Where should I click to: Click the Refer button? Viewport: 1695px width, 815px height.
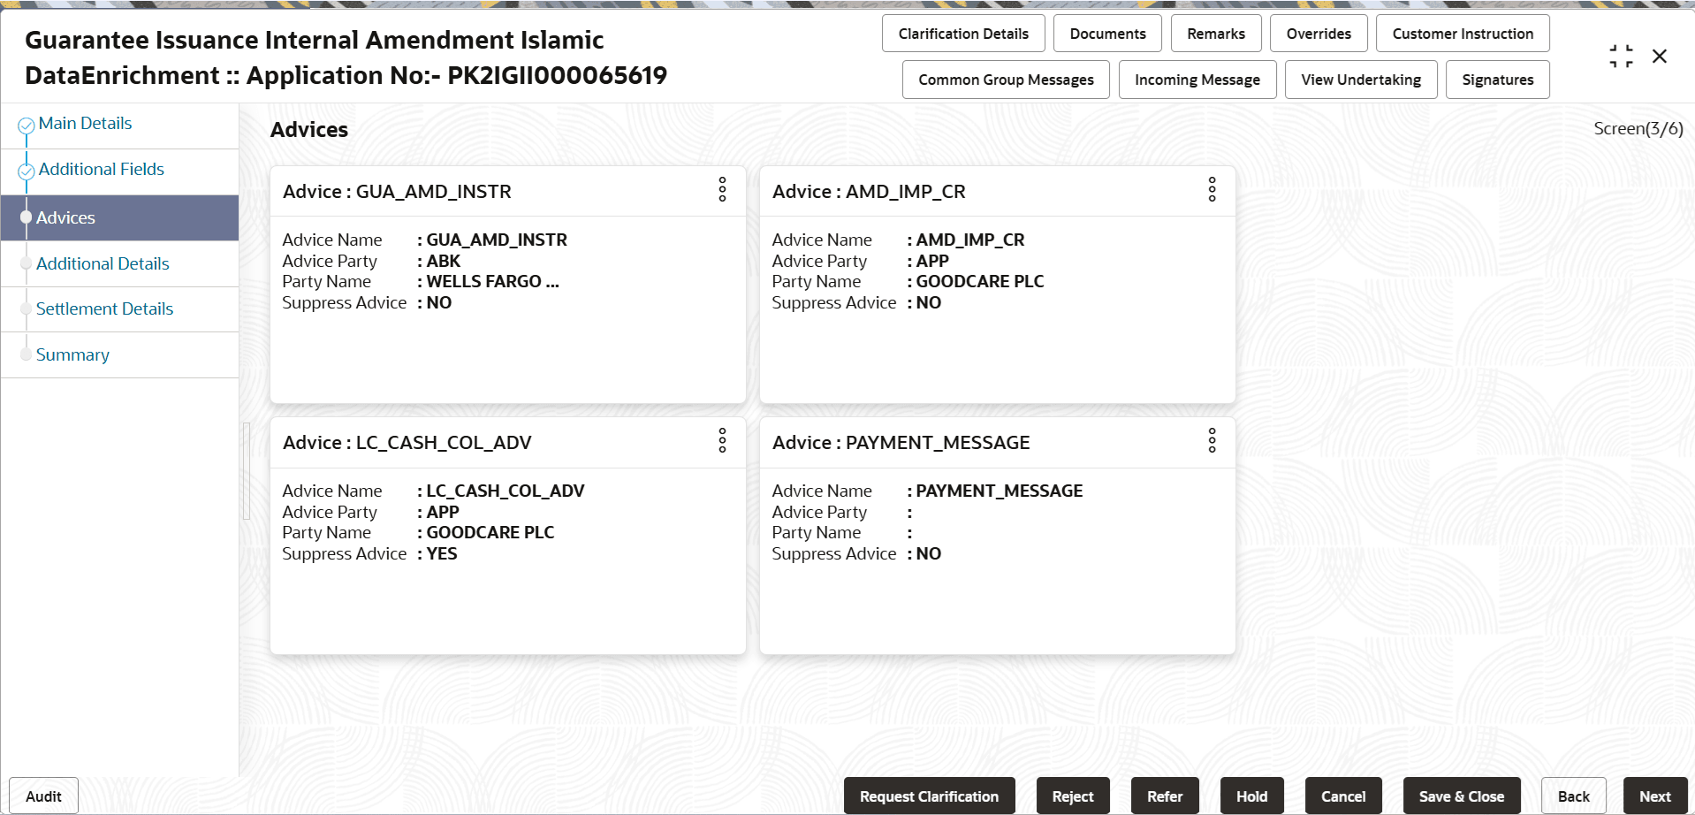click(1165, 796)
